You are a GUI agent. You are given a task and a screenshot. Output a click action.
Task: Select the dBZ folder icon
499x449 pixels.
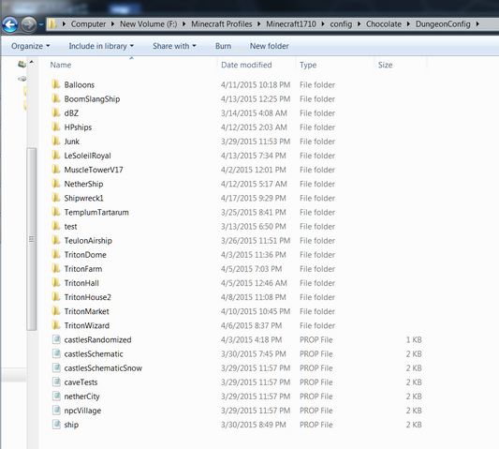tap(56, 112)
